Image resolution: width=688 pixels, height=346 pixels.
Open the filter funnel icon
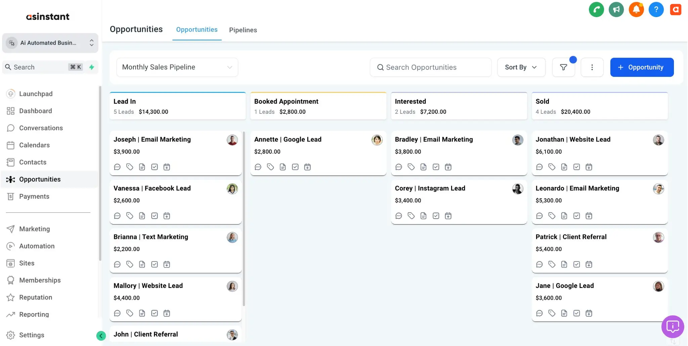click(564, 67)
